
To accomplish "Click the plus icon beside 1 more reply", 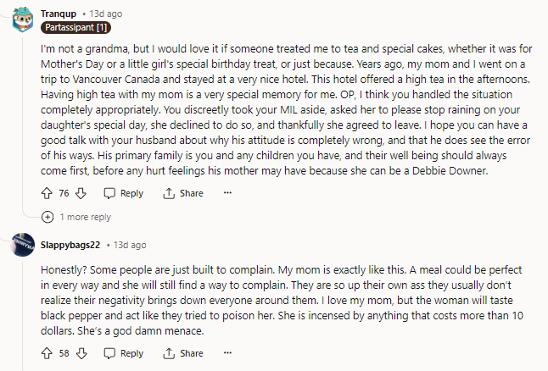I will click(48, 217).
